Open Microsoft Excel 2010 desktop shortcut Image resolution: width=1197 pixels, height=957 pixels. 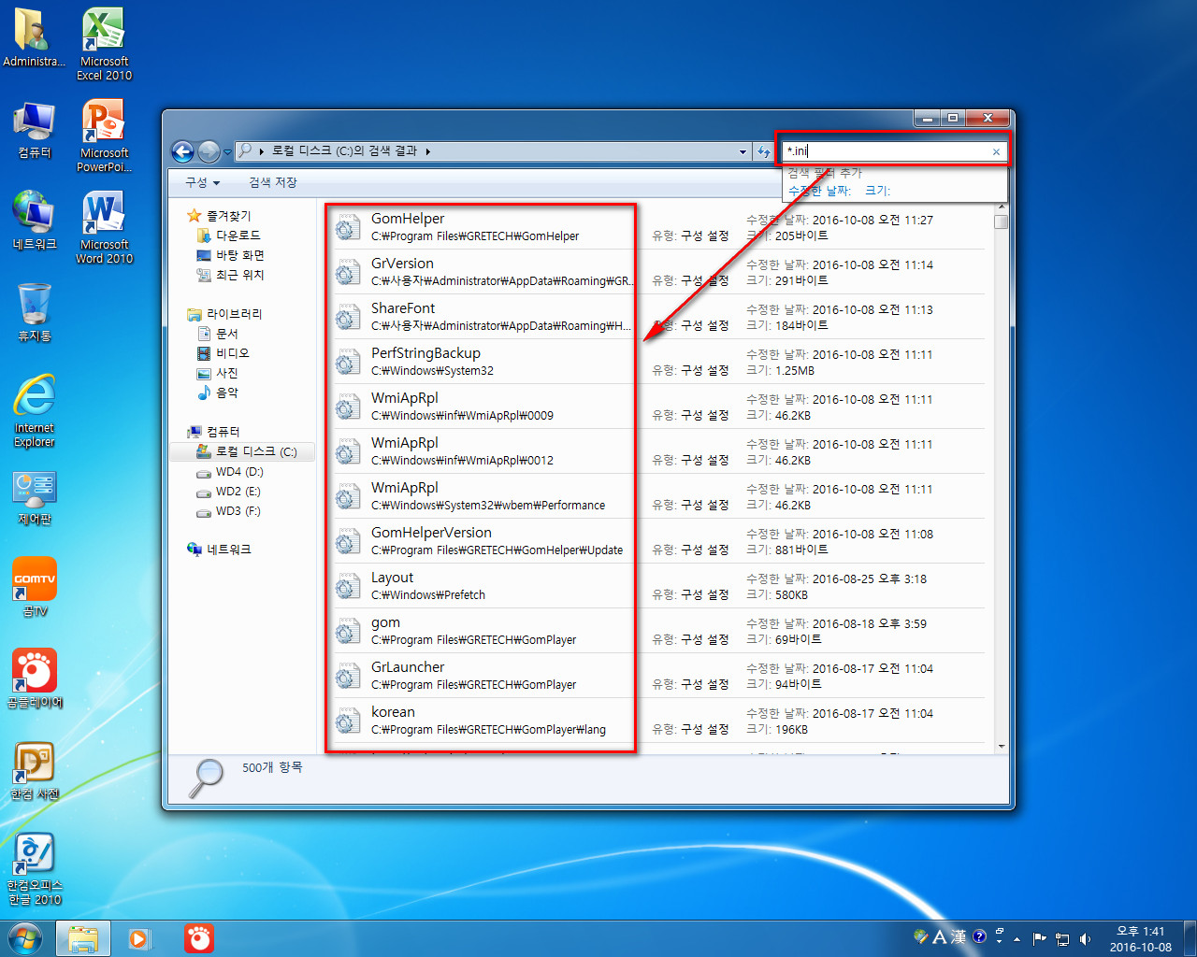pyautogui.click(x=104, y=44)
